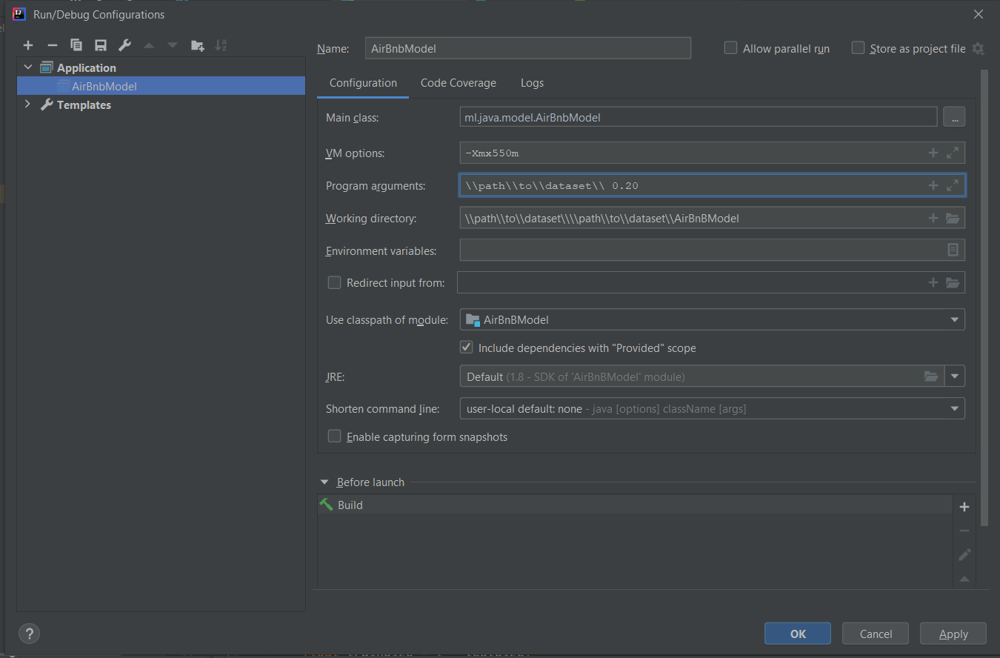
Task: Insert macro in the Redirect input field
Action: pos(933,282)
